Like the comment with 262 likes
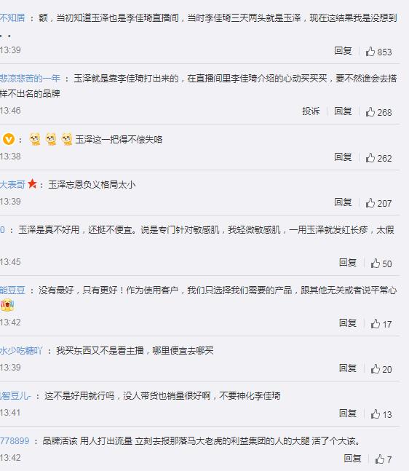The width and height of the screenshot is (409, 471). [x=378, y=158]
